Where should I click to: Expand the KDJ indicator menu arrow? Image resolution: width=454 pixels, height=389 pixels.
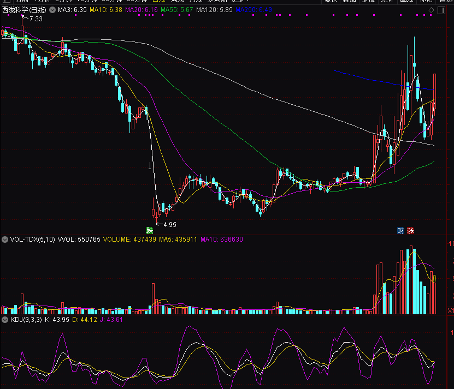tap(5, 320)
